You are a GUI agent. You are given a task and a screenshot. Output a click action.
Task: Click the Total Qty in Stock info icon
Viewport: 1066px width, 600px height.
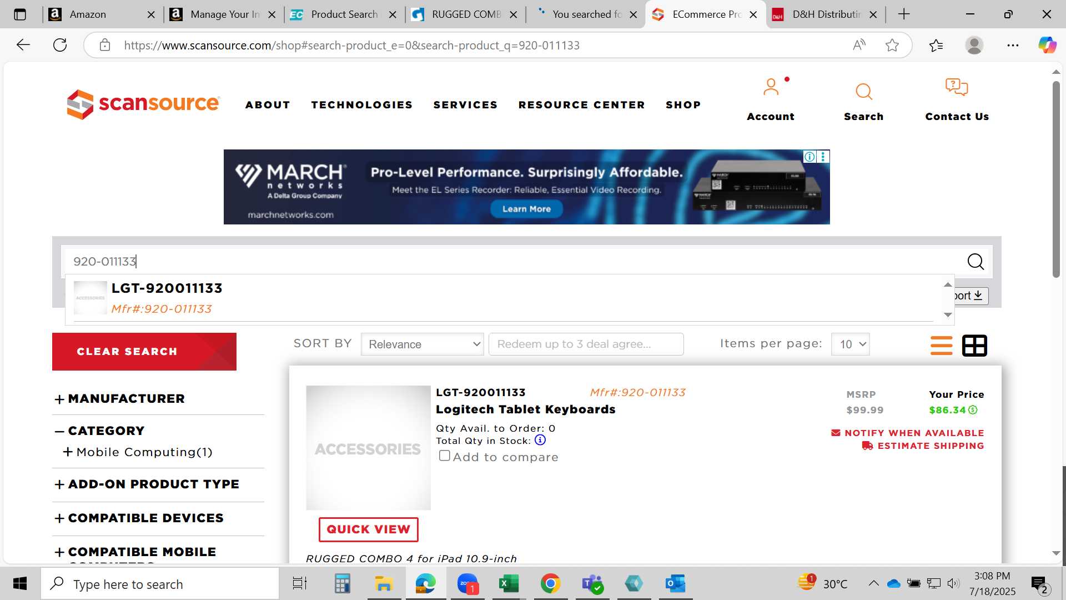point(540,440)
